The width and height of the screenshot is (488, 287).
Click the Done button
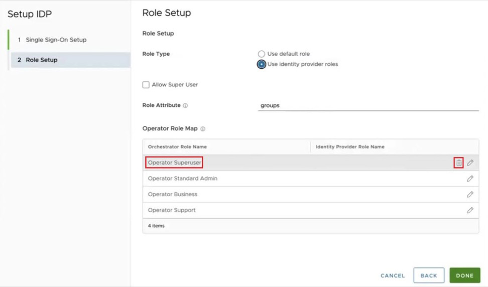[464, 275]
